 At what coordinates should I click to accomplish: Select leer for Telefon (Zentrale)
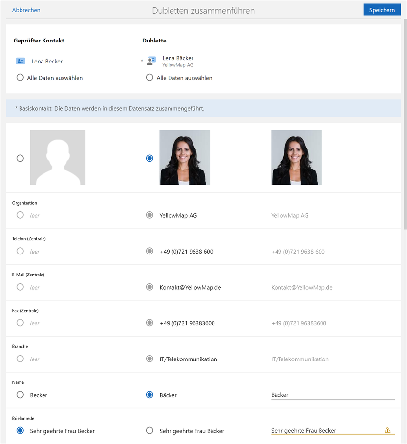pos(20,251)
